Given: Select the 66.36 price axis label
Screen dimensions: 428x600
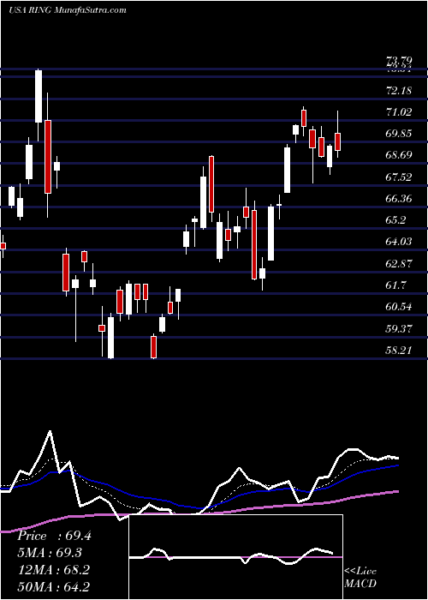Looking at the screenshot, I should (399, 199).
